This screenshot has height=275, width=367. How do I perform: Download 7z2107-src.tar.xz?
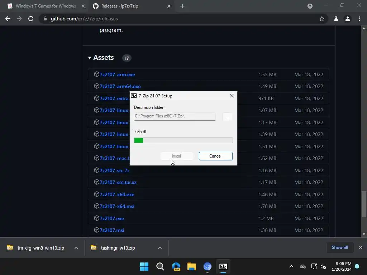pos(118,182)
